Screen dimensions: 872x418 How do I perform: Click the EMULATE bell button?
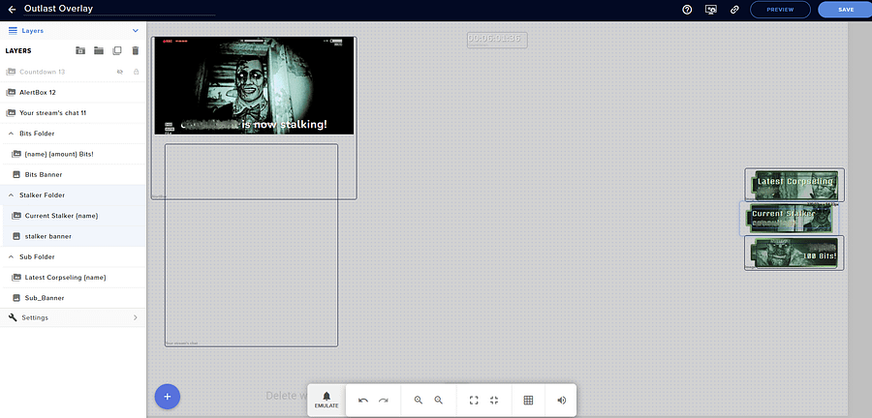click(x=327, y=400)
